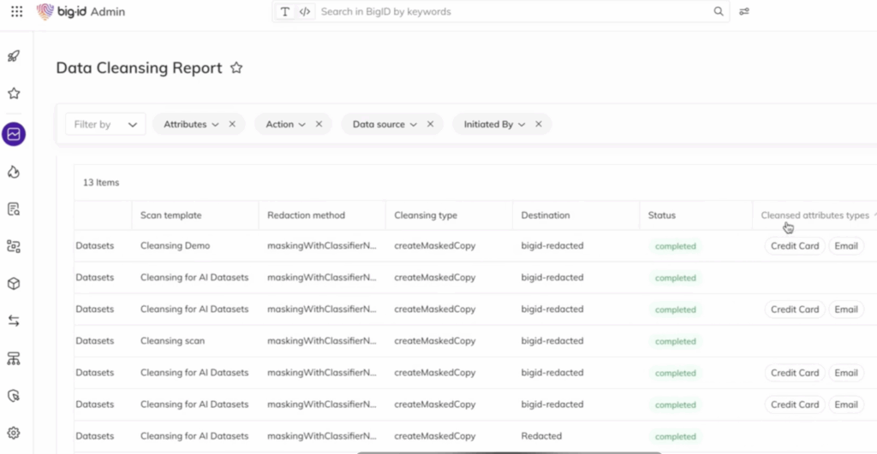Image resolution: width=877 pixels, height=454 pixels.
Task: Open the Attributes filter dropdown
Action: coord(191,124)
